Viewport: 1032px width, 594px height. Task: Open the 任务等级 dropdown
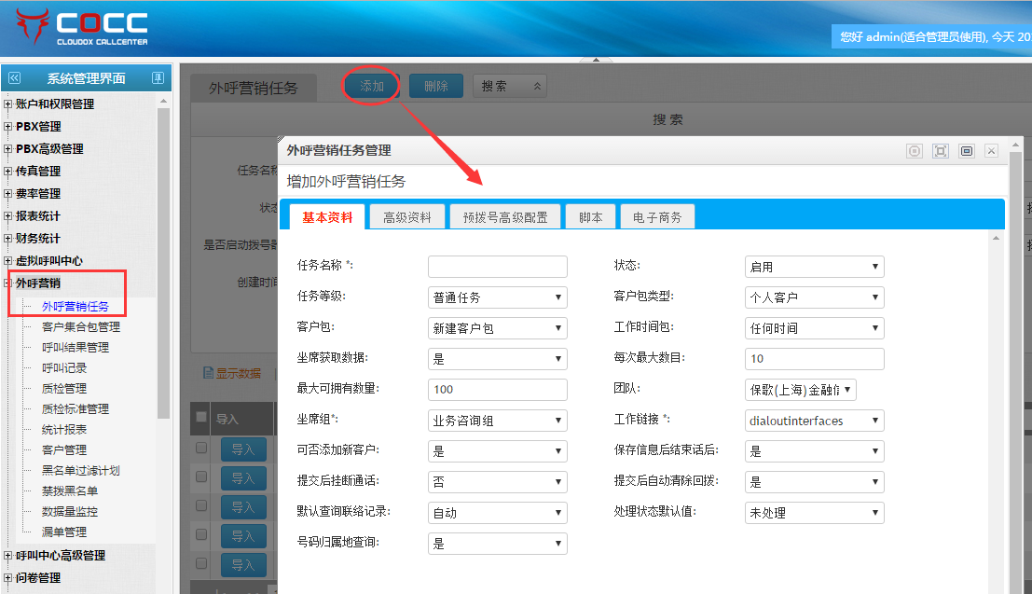[497, 297]
